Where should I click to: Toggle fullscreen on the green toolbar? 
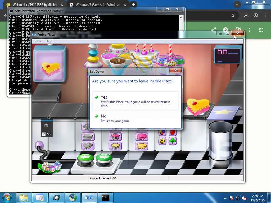tap(261, 30)
